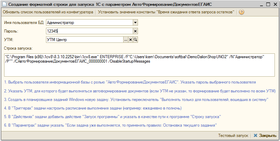280x141 pixels.
Task: Click instruction step 5 about Действиях
Action: point(113,117)
